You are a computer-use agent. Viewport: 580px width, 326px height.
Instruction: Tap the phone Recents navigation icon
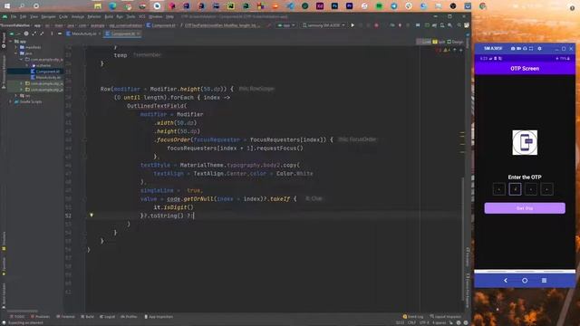pyautogui.click(x=544, y=281)
